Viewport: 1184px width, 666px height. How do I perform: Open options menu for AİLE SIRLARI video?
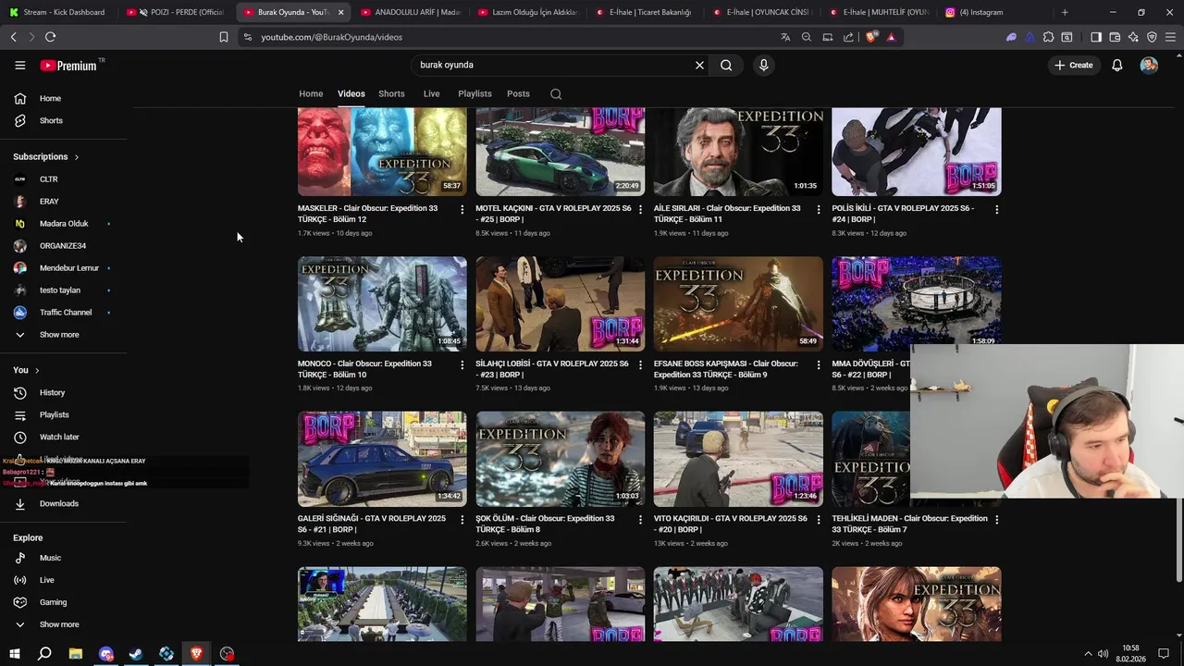818,209
